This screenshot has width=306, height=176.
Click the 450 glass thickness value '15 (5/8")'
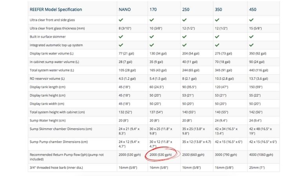click(x=255, y=28)
